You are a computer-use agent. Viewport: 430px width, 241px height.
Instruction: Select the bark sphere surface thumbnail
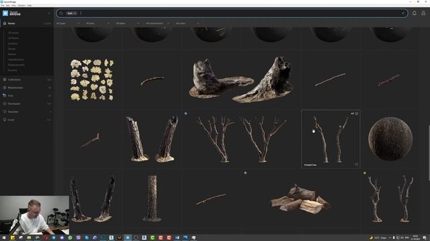[x=390, y=139]
